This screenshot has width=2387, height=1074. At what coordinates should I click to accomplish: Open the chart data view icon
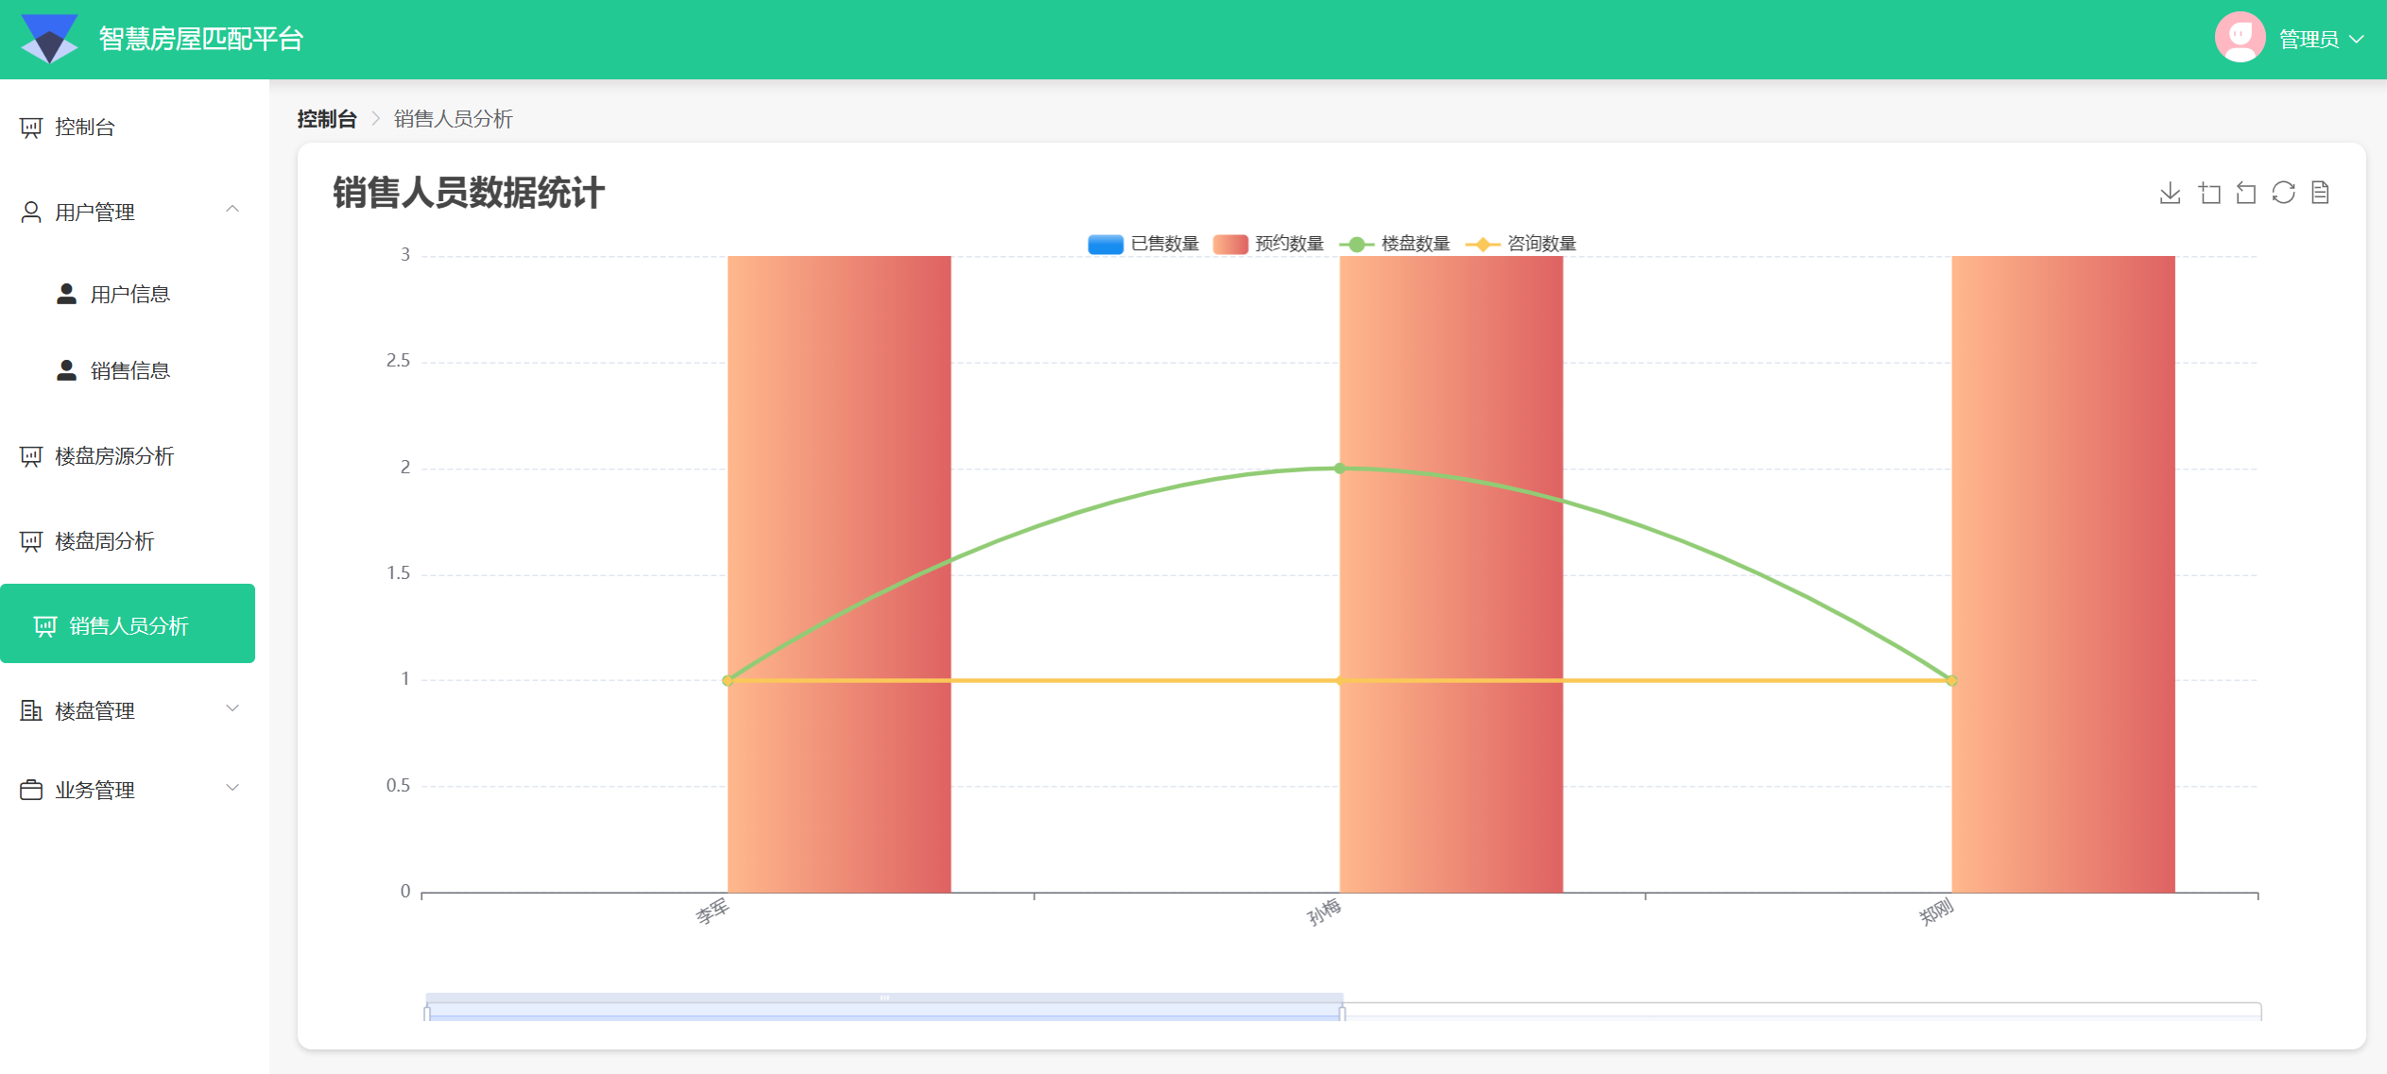pos(2321,193)
